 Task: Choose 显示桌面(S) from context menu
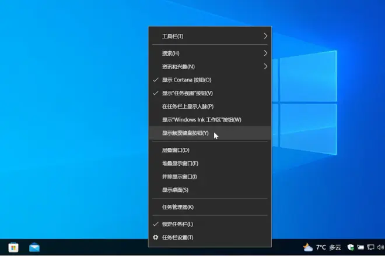coord(210,190)
